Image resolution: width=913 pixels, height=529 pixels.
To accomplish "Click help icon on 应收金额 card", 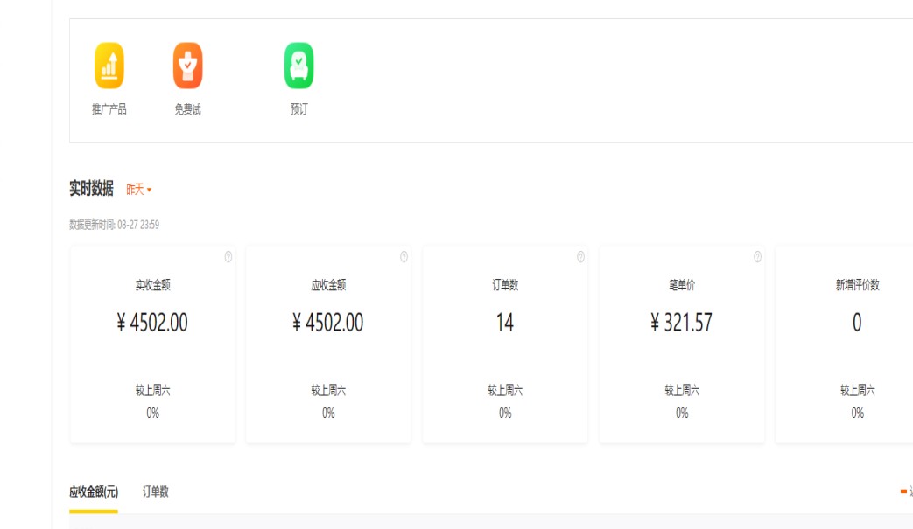I will click(x=404, y=257).
